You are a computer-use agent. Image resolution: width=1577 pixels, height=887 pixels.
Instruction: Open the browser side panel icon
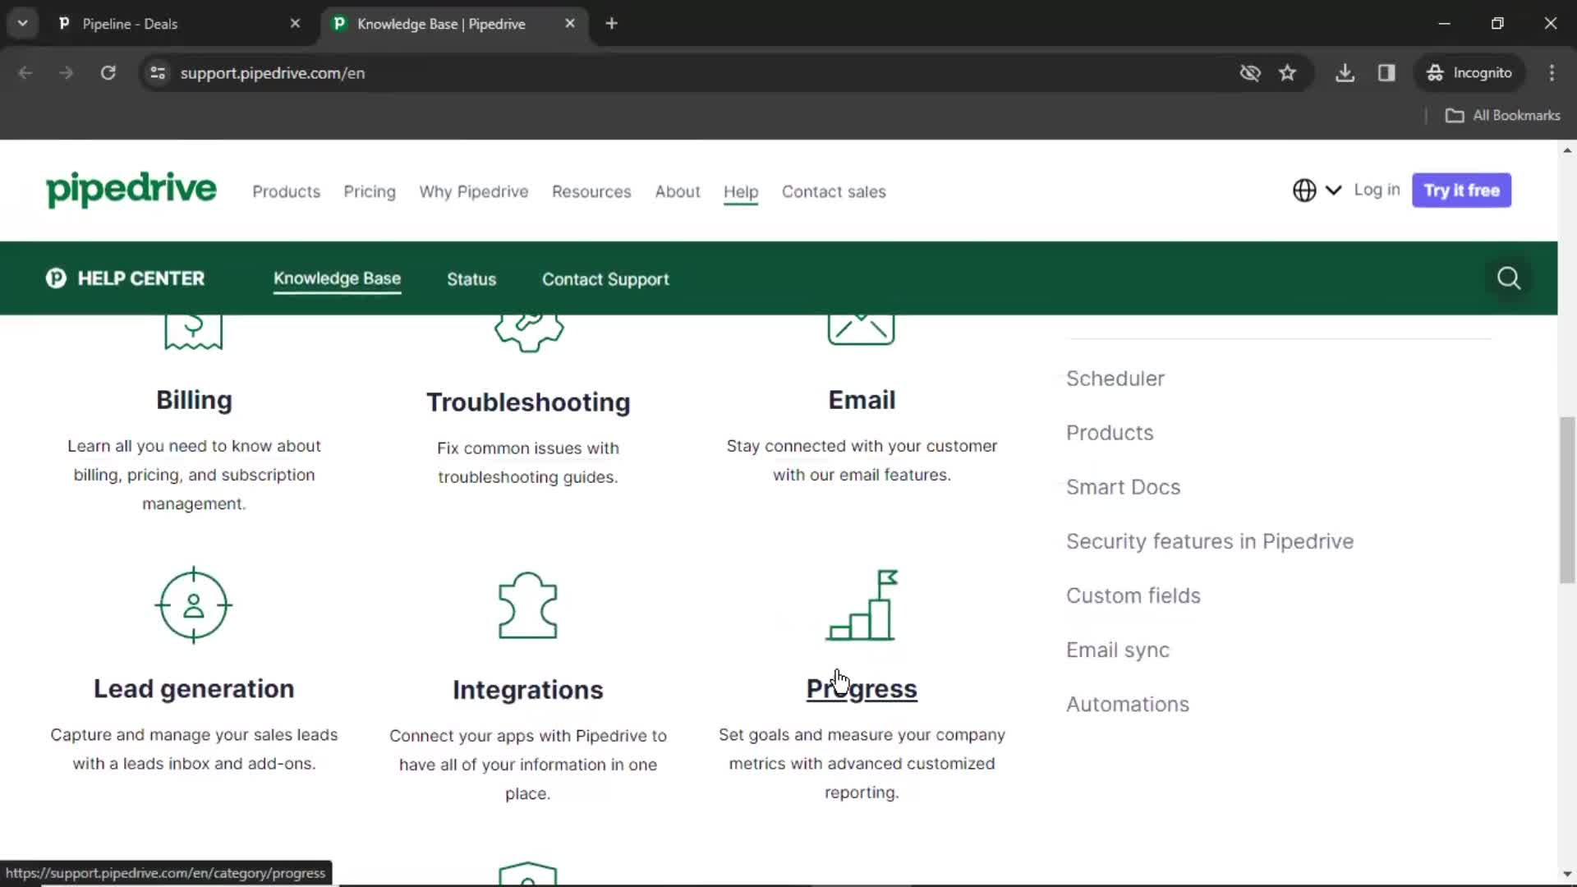[x=1386, y=73]
